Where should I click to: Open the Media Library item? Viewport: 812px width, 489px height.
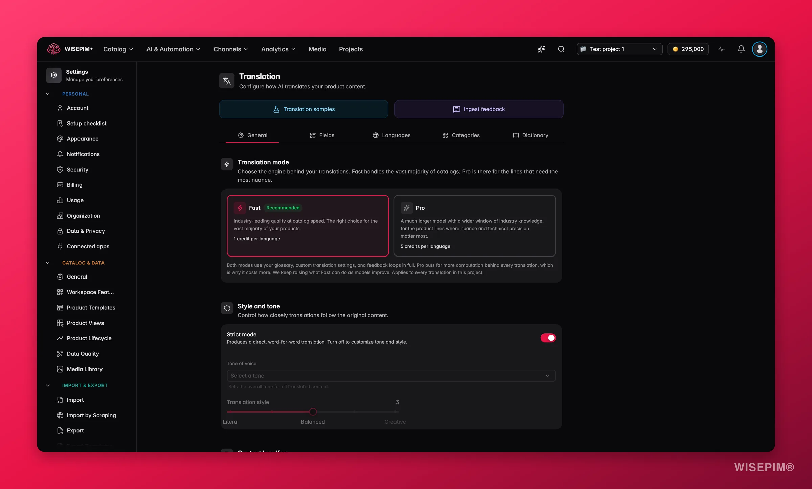[84, 369]
